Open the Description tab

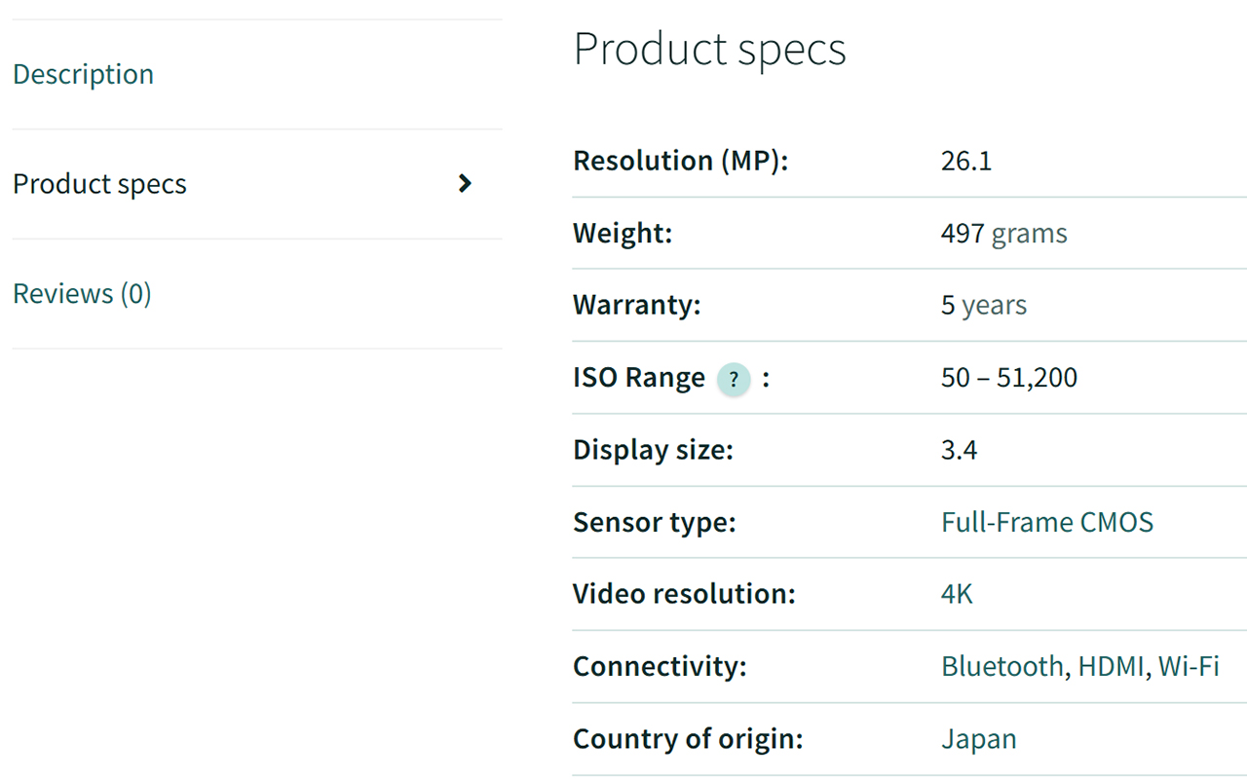pyautogui.click(x=83, y=74)
